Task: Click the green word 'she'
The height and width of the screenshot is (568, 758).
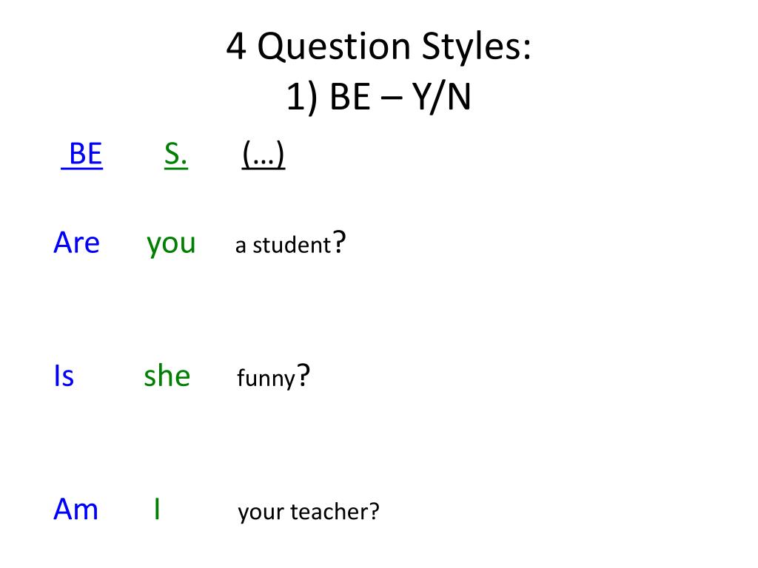Action: click(167, 376)
